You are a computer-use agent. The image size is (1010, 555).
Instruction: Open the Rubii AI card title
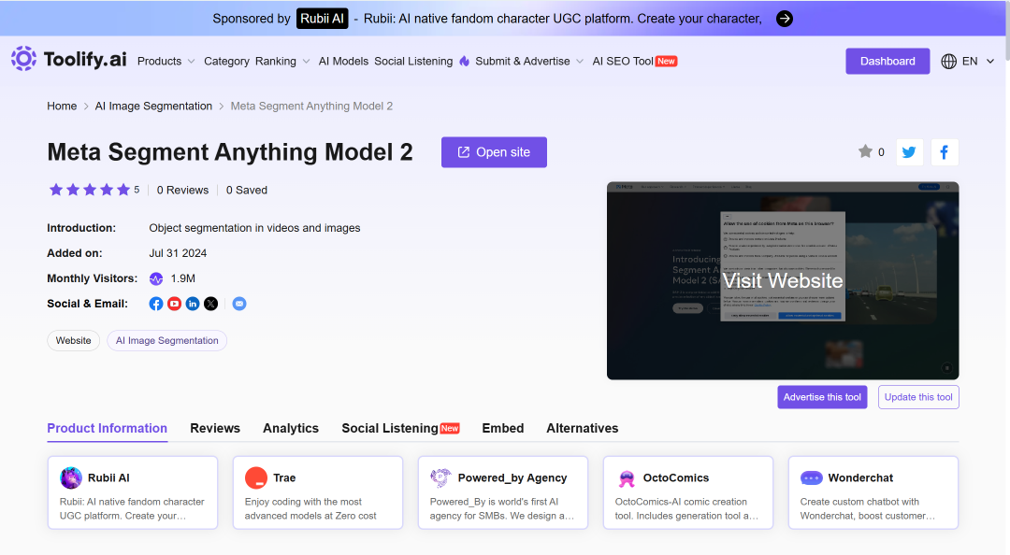pyautogui.click(x=108, y=477)
